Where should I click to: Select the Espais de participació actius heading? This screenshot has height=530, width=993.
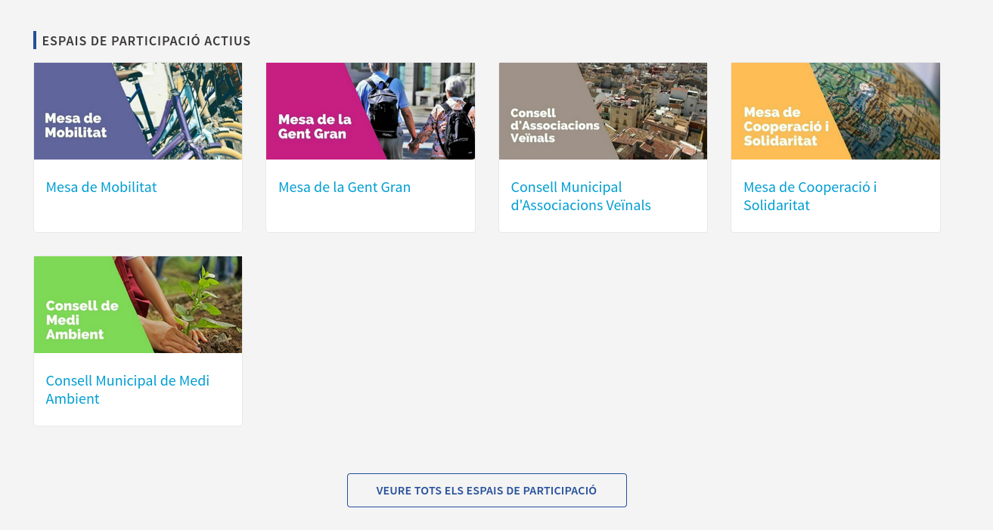(147, 41)
